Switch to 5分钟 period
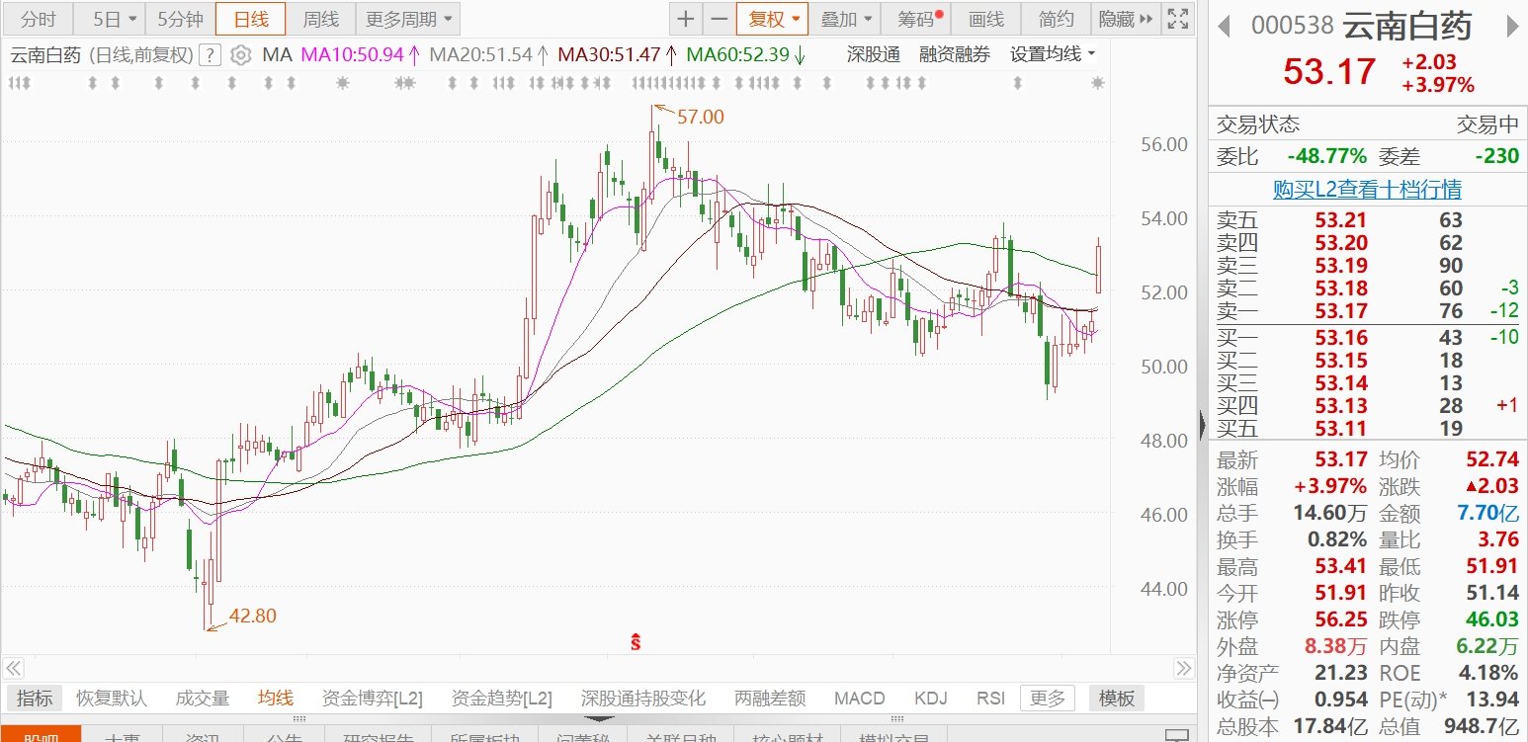 click(181, 19)
